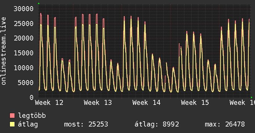
Task: Select the Week 13 axis label
Action: tap(98, 103)
